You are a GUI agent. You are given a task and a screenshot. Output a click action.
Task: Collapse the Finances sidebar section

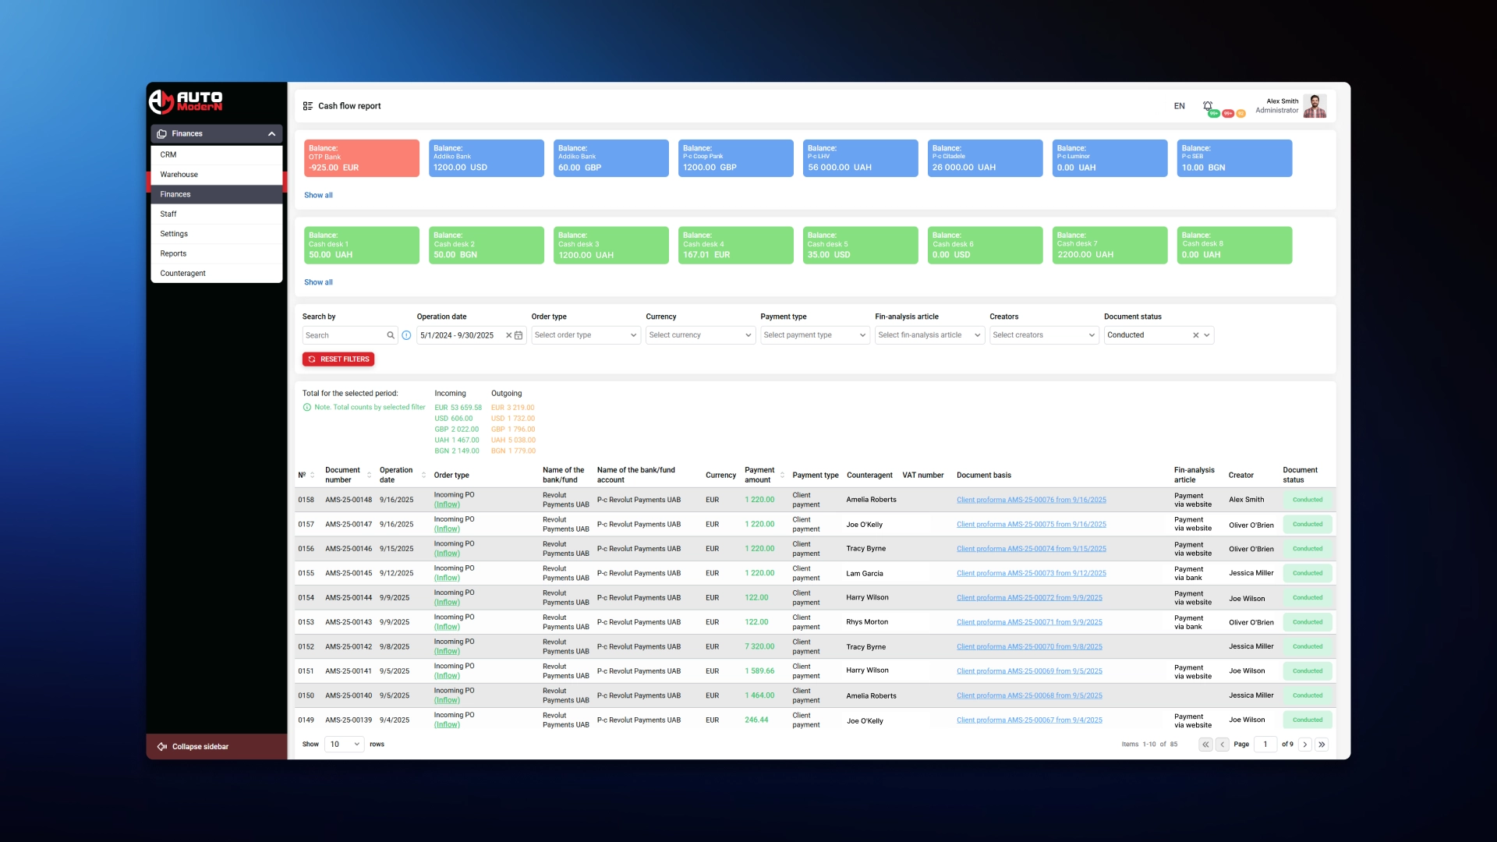(271, 134)
